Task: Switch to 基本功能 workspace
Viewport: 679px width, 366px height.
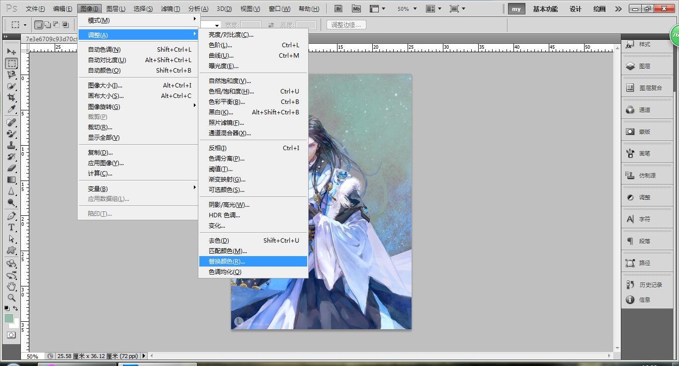Action: pos(545,9)
